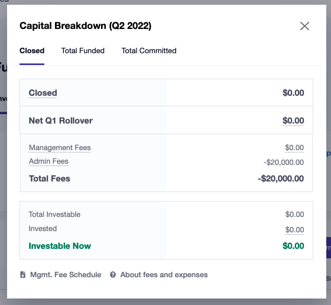Open About fees and expenses link
This screenshot has height=305, width=331.
(164, 275)
